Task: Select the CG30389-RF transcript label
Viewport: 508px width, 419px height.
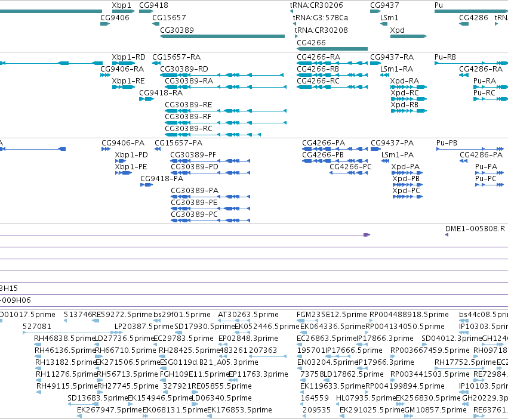Action: tap(188, 116)
